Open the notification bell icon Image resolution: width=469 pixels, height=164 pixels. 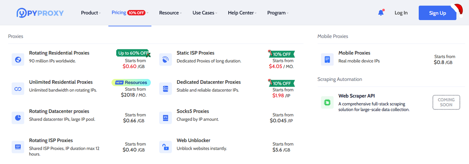click(x=381, y=13)
